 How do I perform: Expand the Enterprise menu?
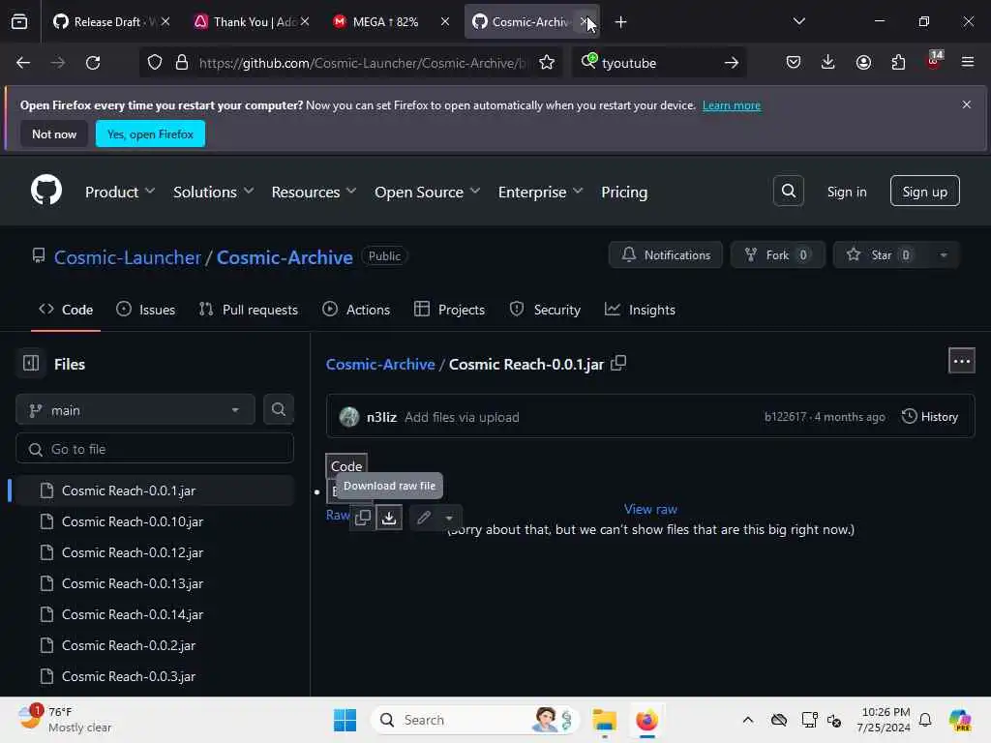point(540,192)
